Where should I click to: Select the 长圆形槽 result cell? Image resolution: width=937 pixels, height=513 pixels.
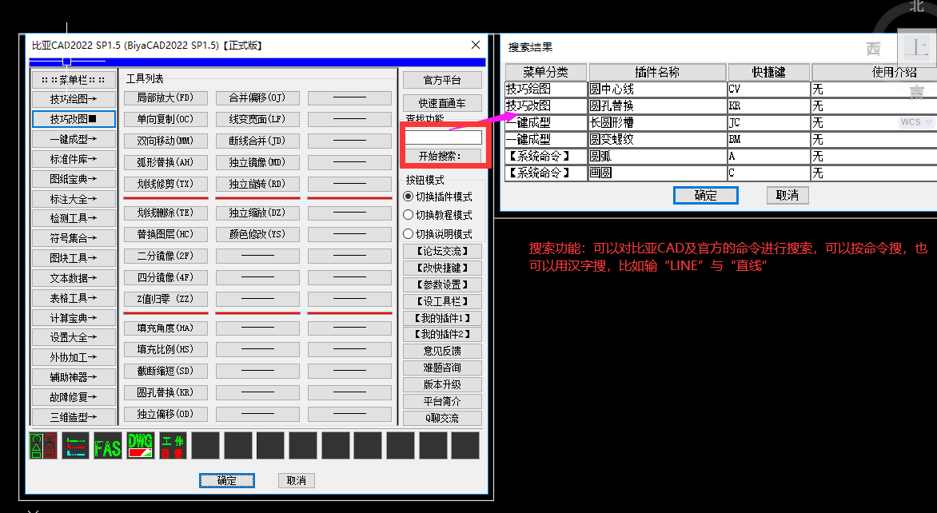657,122
